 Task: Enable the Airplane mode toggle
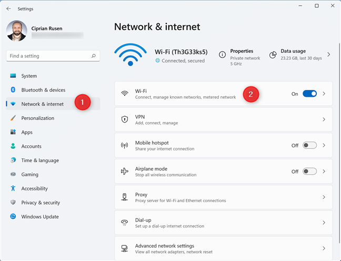pos(309,172)
